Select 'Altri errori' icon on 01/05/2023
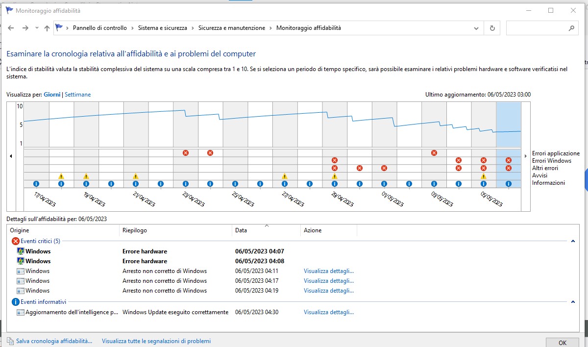 [x=384, y=168]
